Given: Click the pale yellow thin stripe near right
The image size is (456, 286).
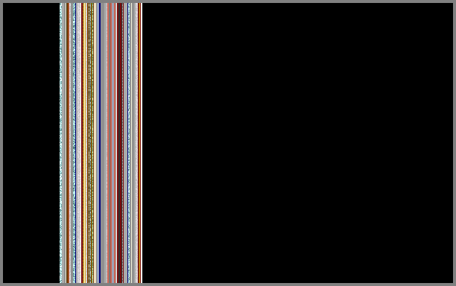Looking at the screenshot, I should [x=131, y=143].
